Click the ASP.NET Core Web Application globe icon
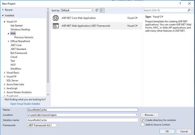The image size is (195, 135). coord(56,18)
